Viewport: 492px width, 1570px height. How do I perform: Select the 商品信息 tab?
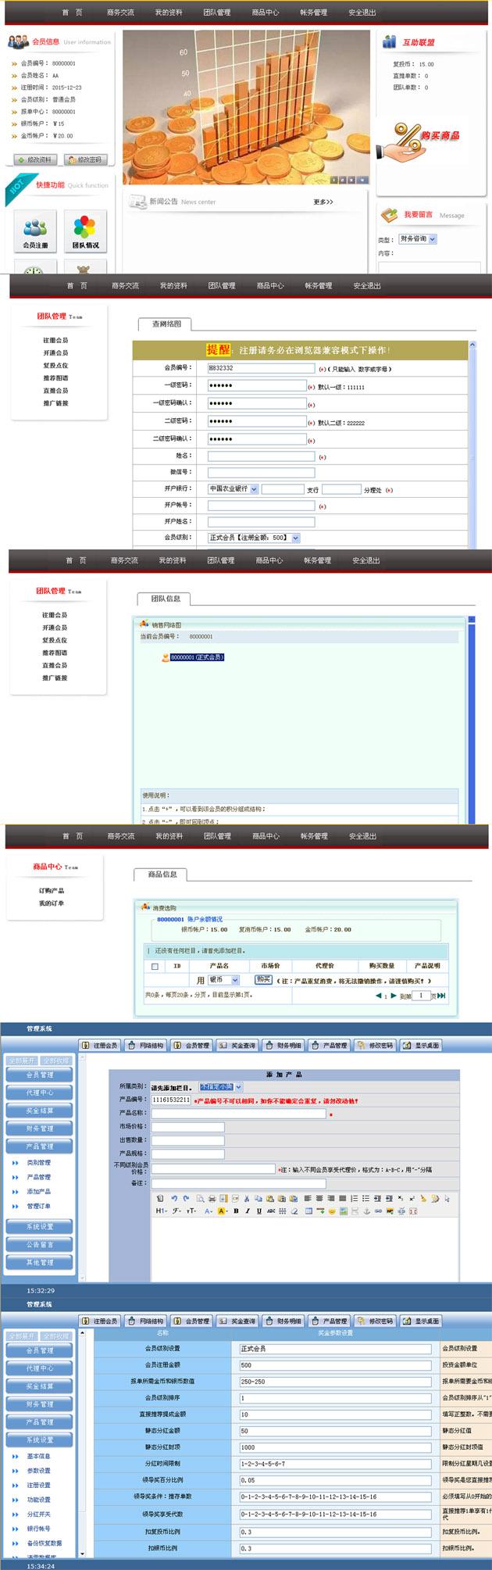pos(162,874)
